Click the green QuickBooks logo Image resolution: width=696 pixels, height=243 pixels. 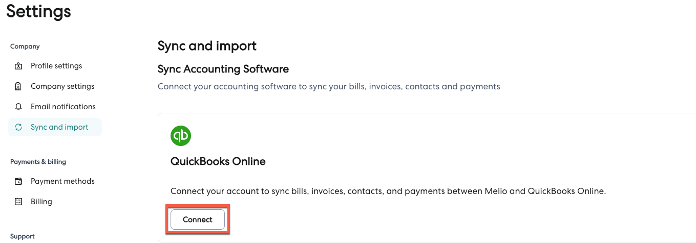click(x=181, y=136)
